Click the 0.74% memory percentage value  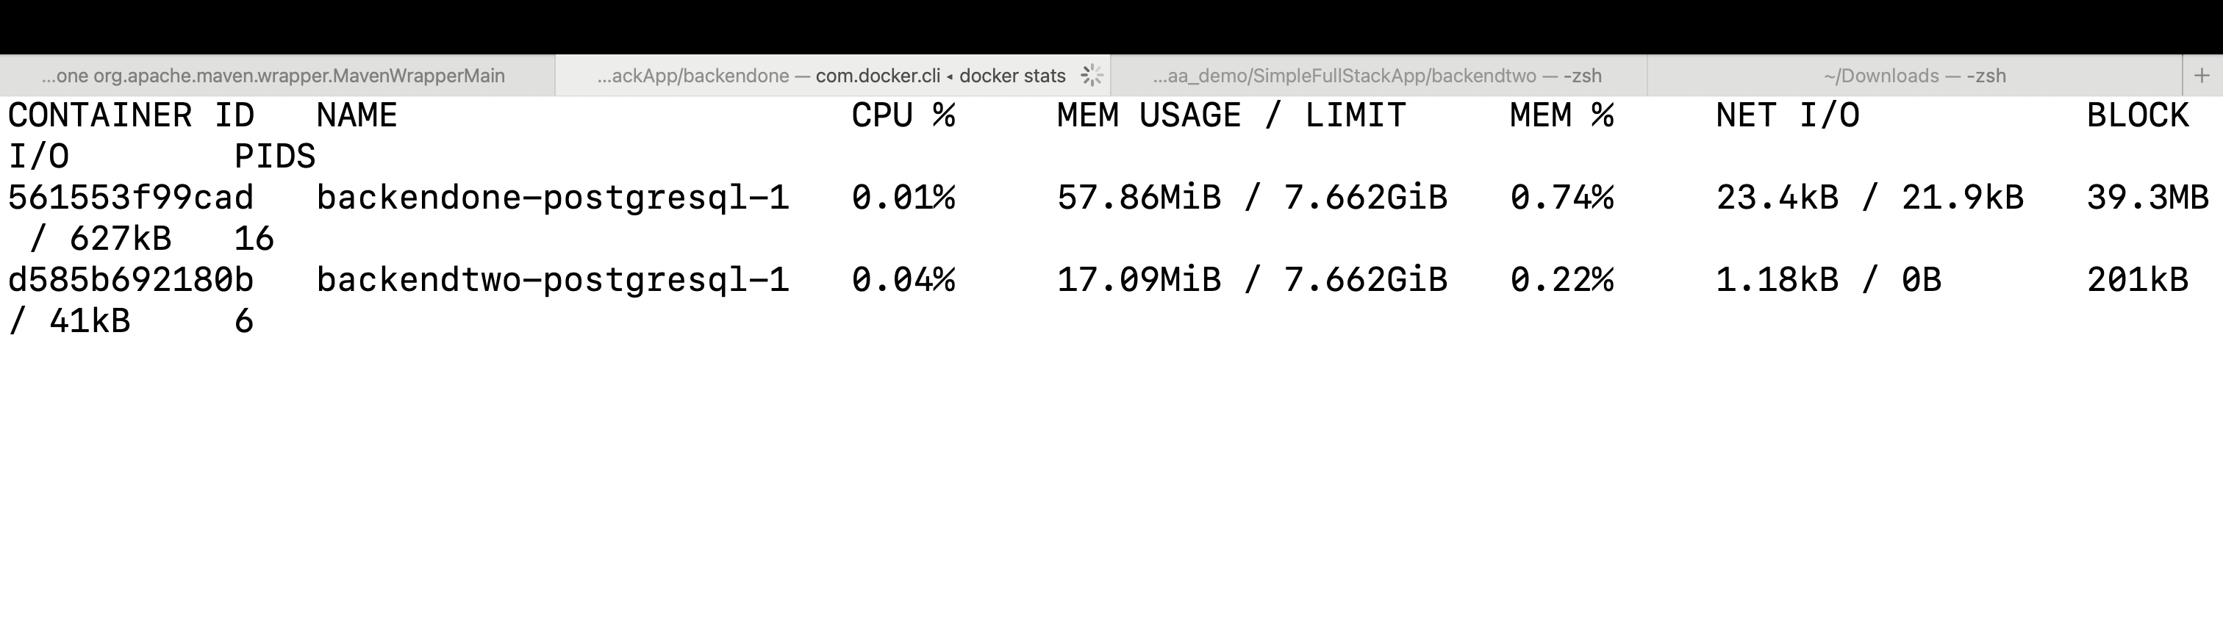[1562, 198]
